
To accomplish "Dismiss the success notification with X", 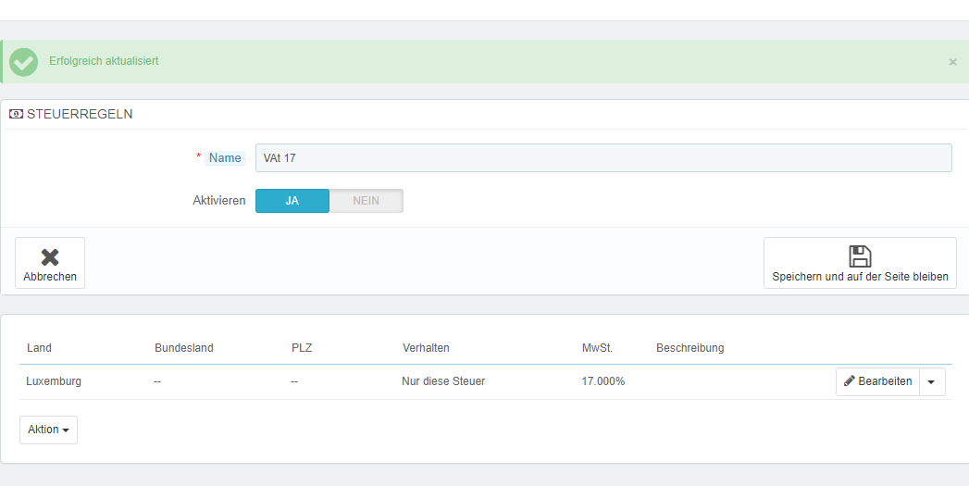I will tap(952, 62).
